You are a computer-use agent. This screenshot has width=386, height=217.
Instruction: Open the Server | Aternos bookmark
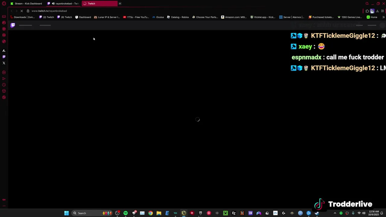(x=292, y=17)
